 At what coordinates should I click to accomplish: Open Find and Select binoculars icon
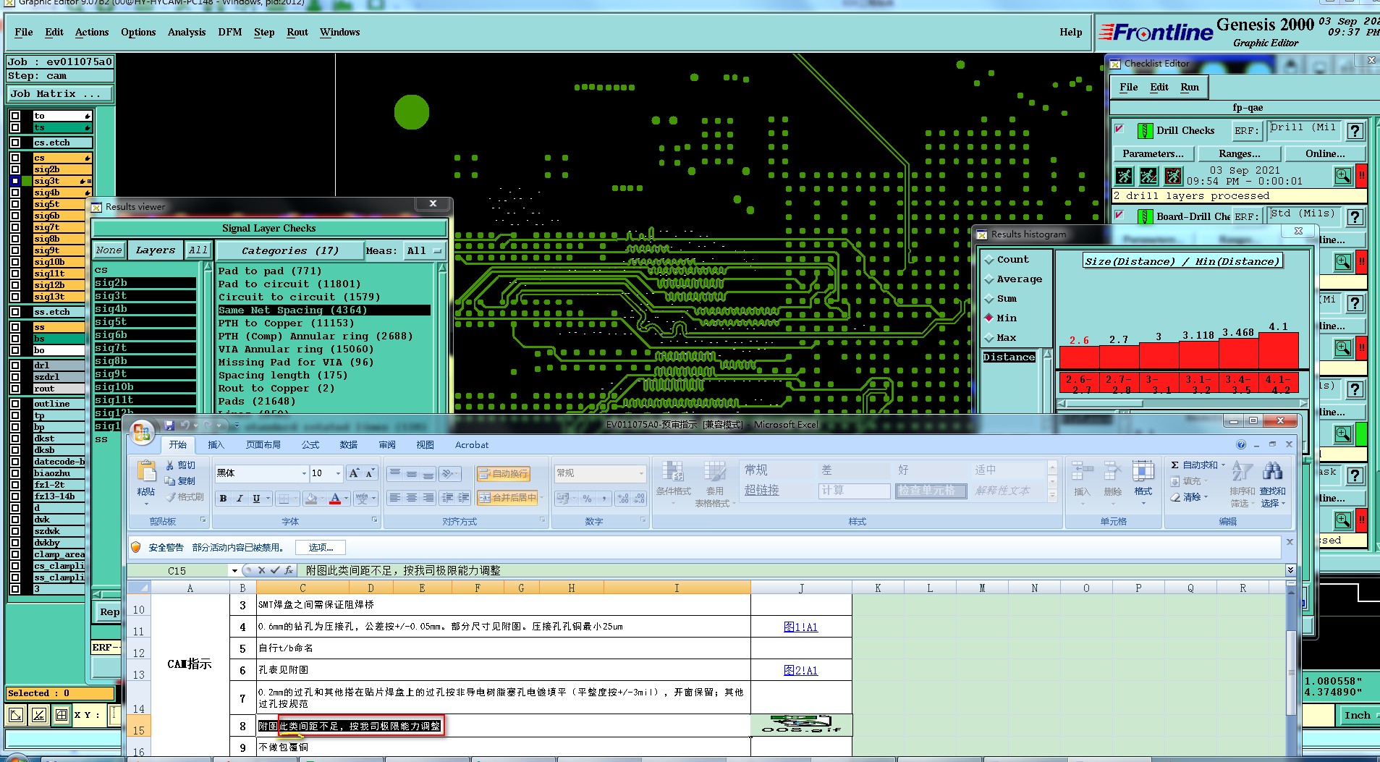coord(1272,472)
